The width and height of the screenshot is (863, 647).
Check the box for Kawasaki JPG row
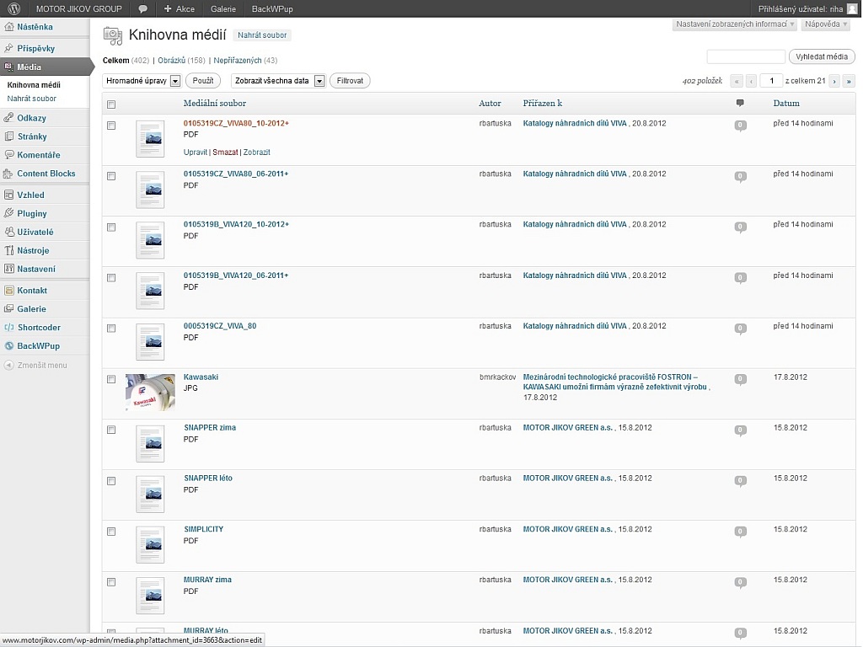[111, 379]
